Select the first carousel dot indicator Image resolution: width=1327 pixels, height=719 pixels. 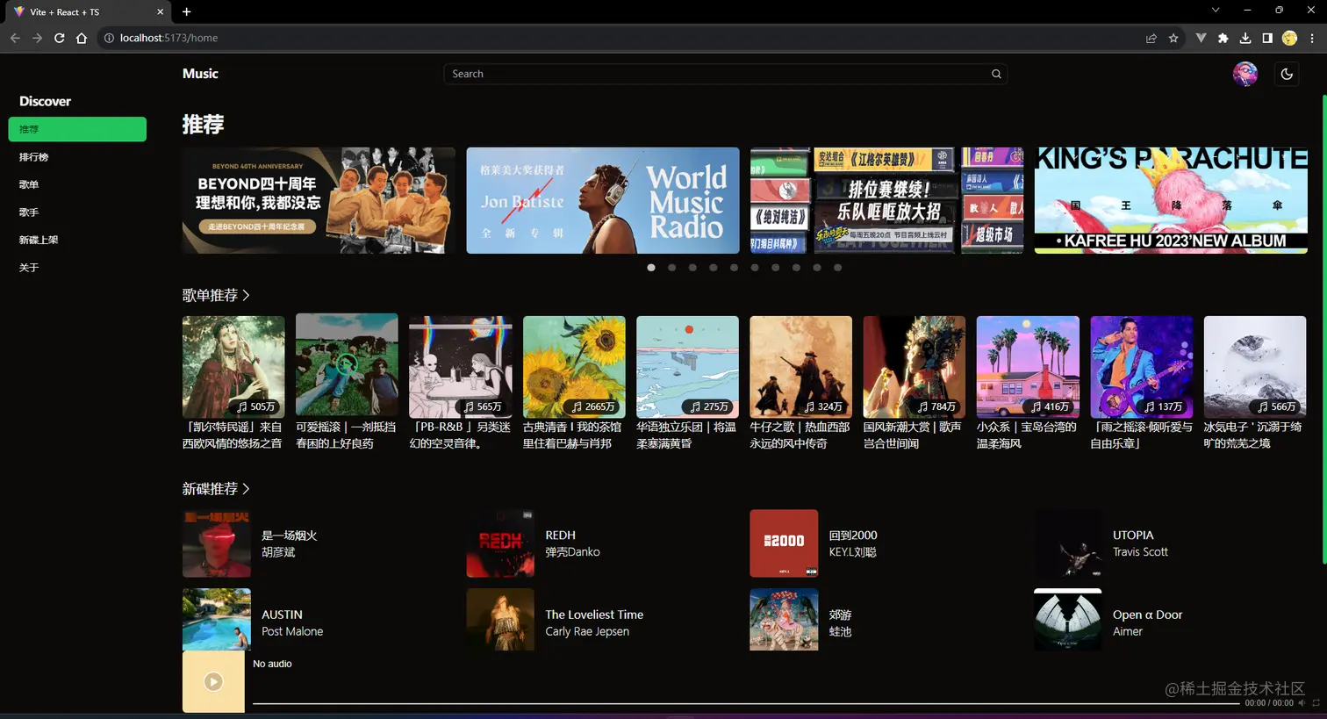(x=651, y=268)
